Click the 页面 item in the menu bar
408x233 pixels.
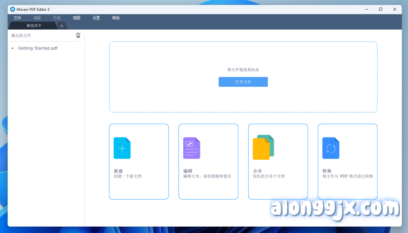(x=57, y=18)
